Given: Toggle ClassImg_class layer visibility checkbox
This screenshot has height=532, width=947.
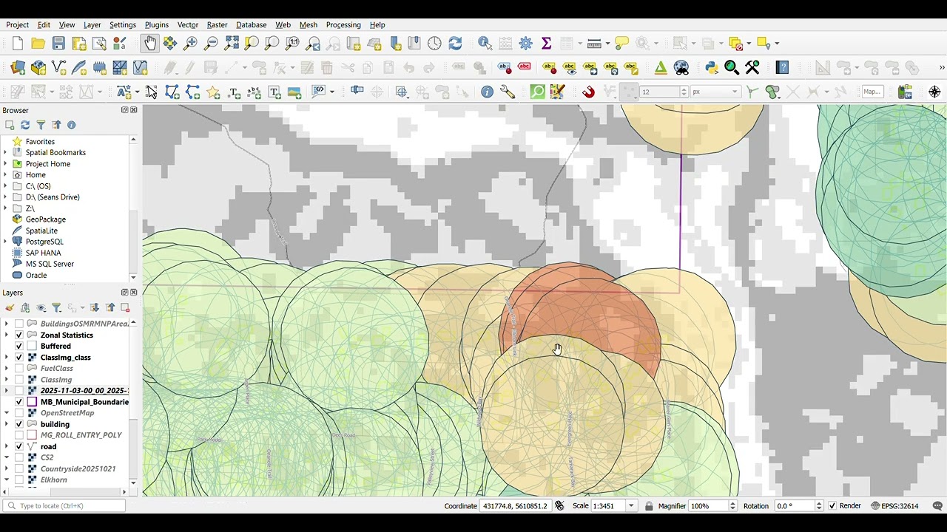Looking at the screenshot, I should click(19, 358).
